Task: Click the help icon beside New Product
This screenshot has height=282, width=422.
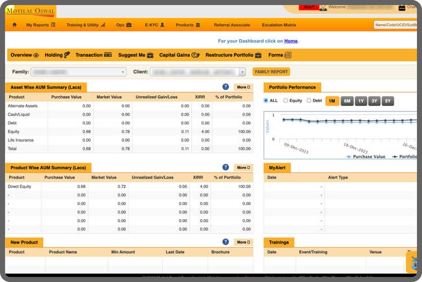Action: click(x=226, y=241)
